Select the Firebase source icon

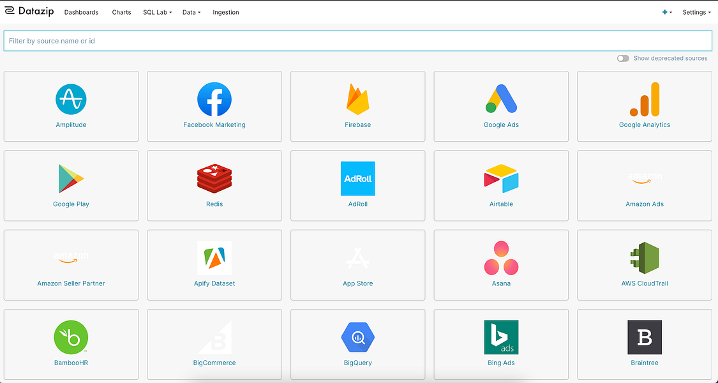(357, 99)
